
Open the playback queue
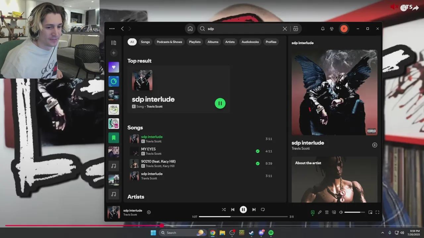(x=327, y=212)
